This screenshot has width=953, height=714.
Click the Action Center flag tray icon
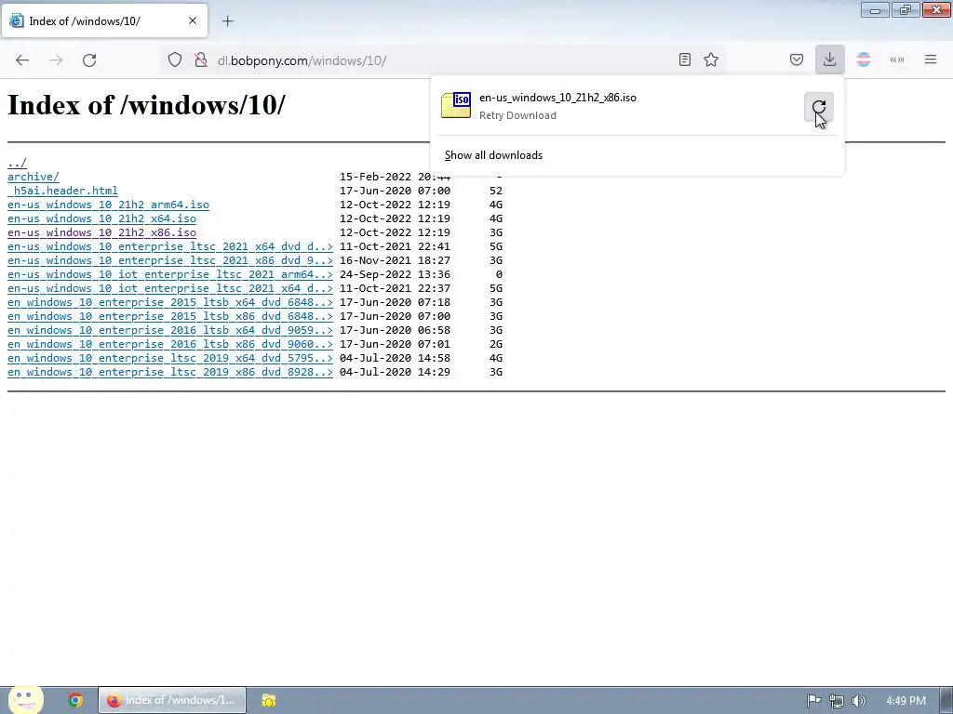coord(813,701)
